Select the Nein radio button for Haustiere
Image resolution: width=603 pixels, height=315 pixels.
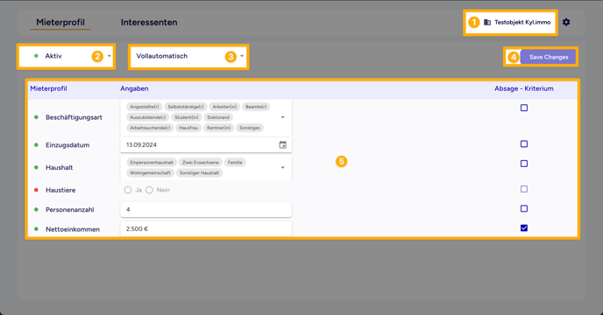pyautogui.click(x=149, y=190)
